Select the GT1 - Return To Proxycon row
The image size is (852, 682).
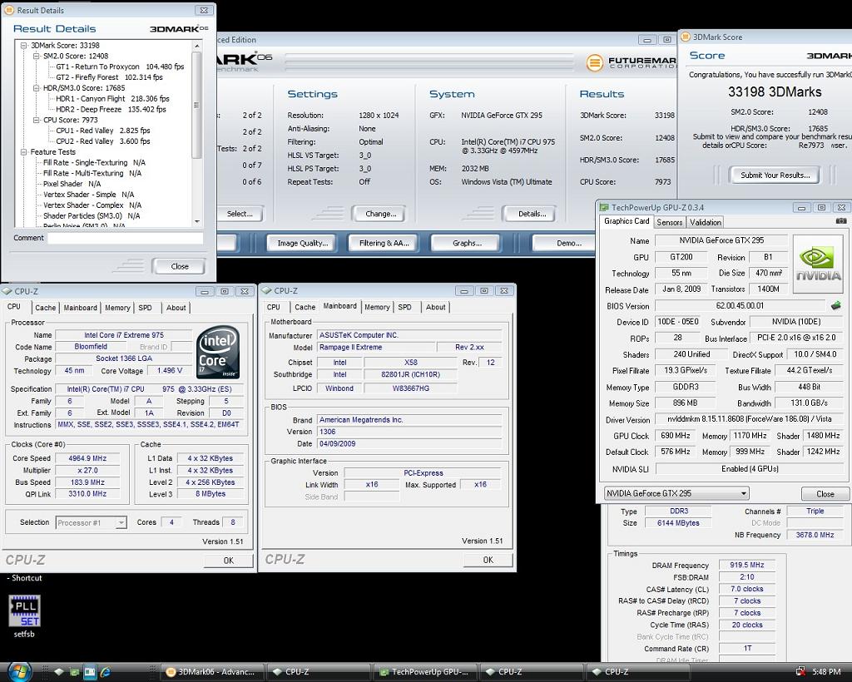coord(120,67)
